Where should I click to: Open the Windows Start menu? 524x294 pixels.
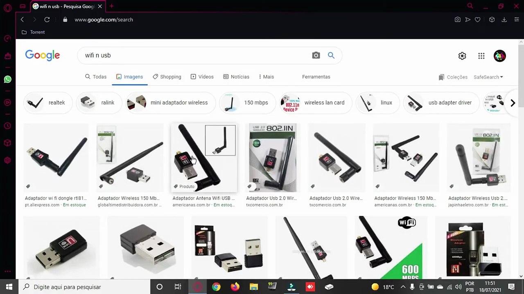click(x=9, y=287)
